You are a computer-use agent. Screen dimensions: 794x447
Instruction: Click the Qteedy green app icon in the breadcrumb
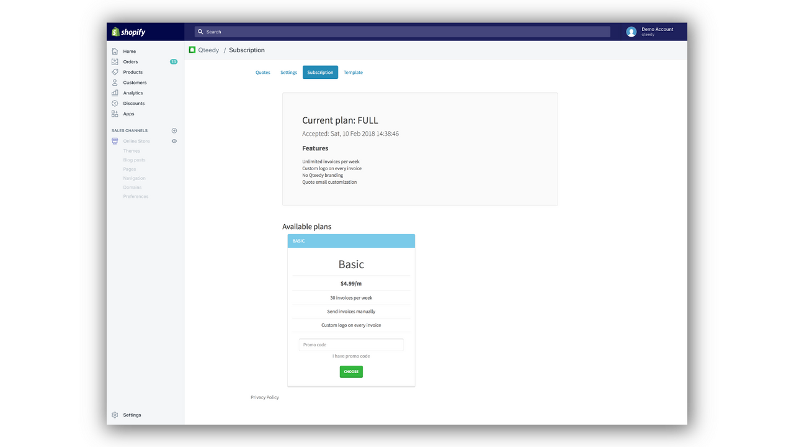click(191, 50)
